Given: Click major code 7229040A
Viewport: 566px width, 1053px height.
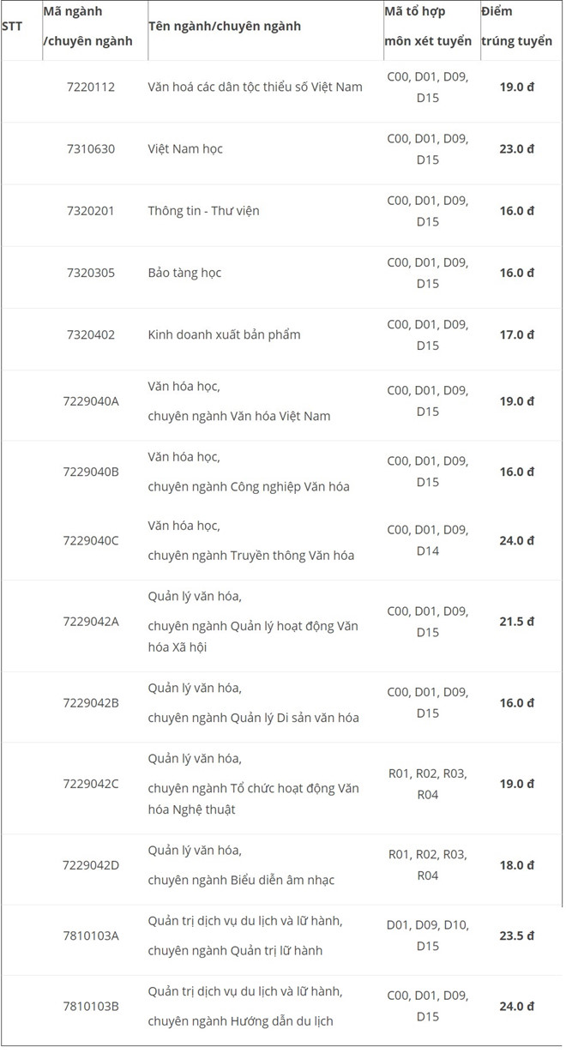Looking at the screenshot, I should 91,400.
